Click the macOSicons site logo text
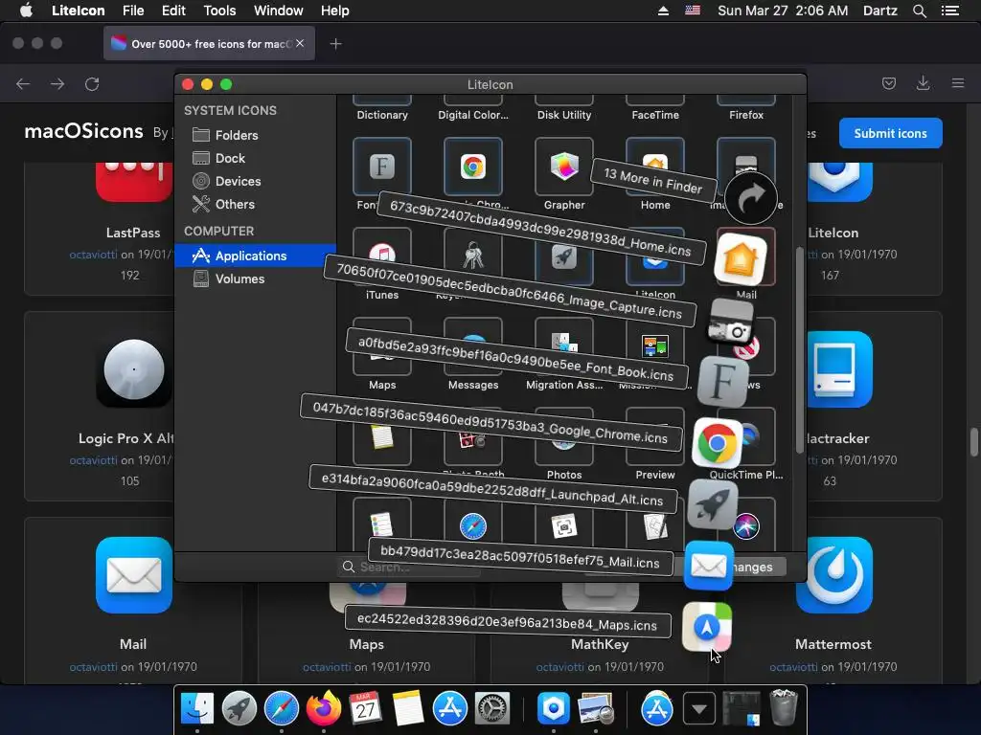Image resolution: width=981 pixels, height=735 pixels. pos(84,131)
